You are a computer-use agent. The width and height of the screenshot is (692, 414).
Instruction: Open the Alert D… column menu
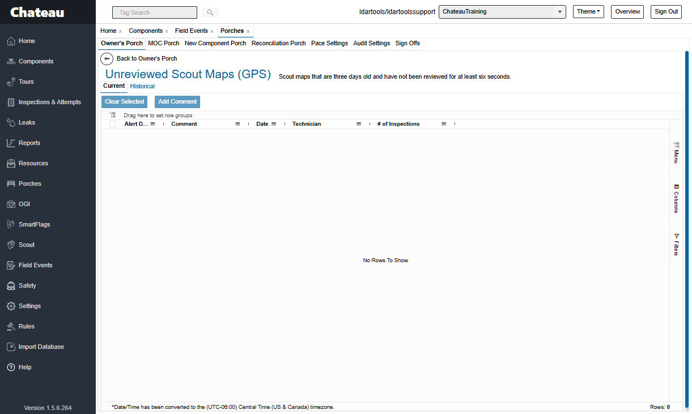[152, 123]
